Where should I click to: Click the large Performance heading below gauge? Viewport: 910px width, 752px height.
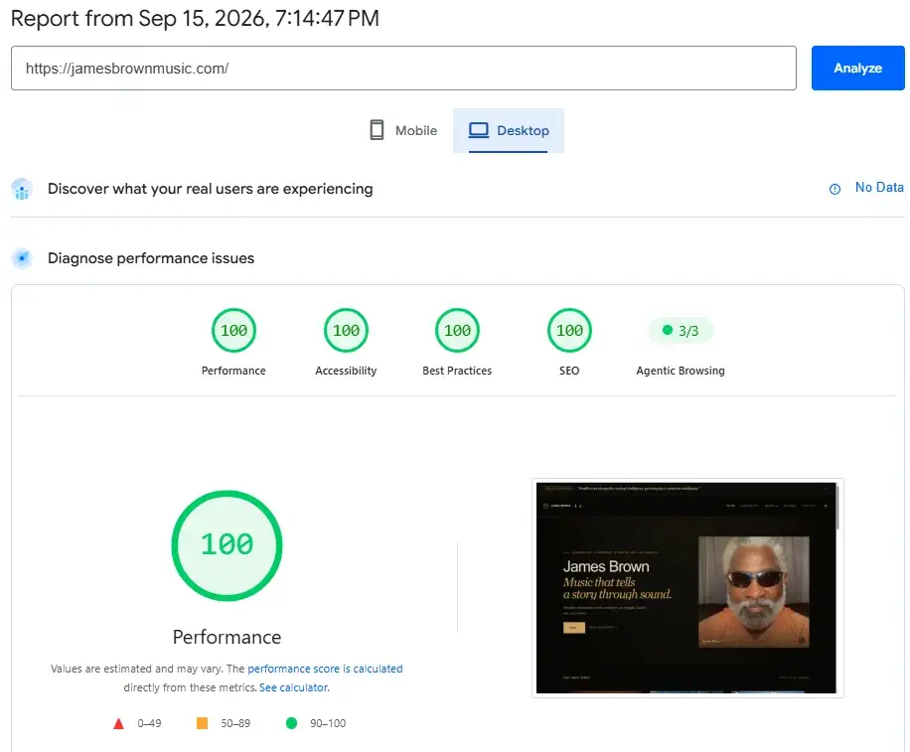[227, 637]
